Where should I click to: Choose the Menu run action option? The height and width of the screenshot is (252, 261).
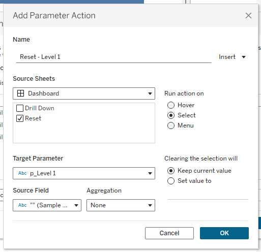click(171, 125)
